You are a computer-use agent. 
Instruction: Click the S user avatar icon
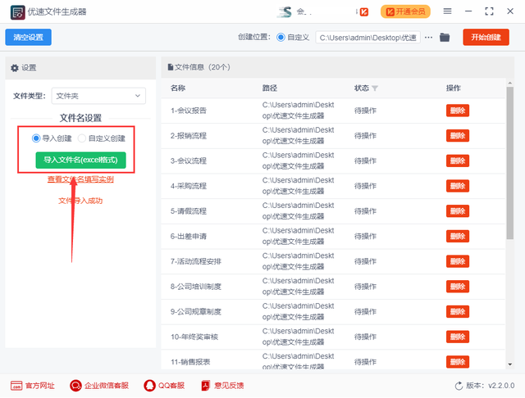[285, 12]
